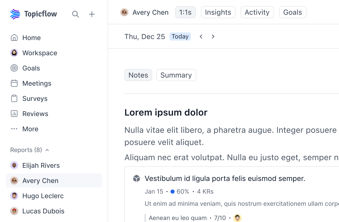Open Reviews via the bar chart icon
339x222 pixels.
[x=14, y=114]
